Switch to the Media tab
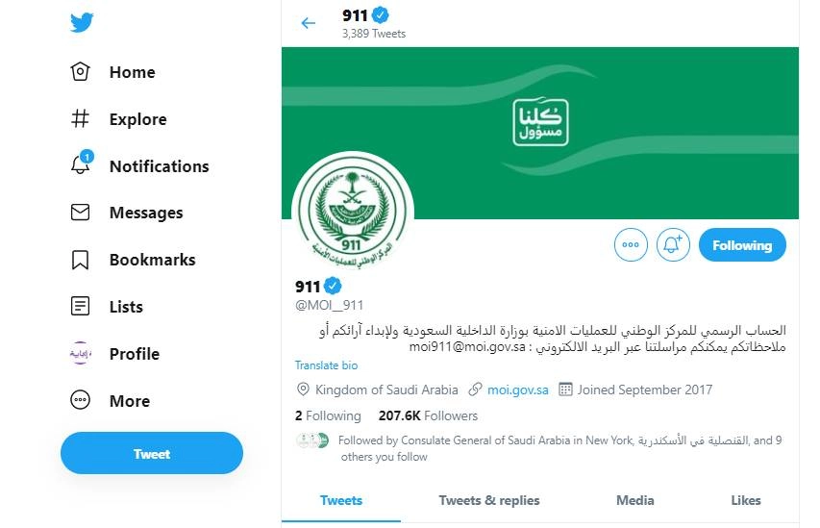This screenshot has width=820, height=528. point(634,500)
